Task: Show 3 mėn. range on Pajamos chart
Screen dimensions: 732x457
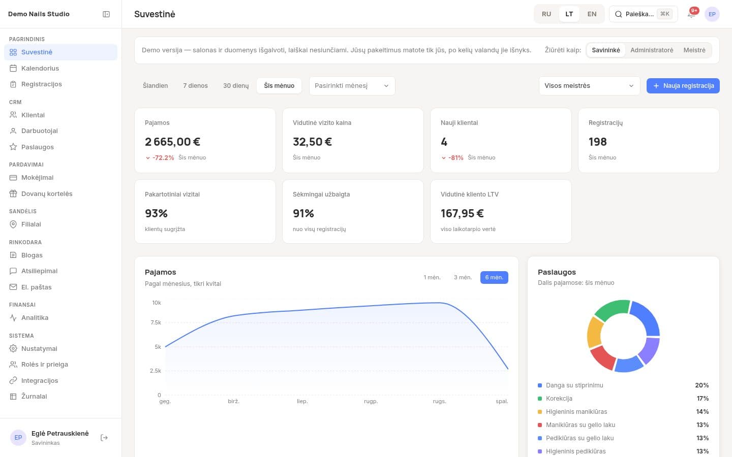Action: point(463,277)
